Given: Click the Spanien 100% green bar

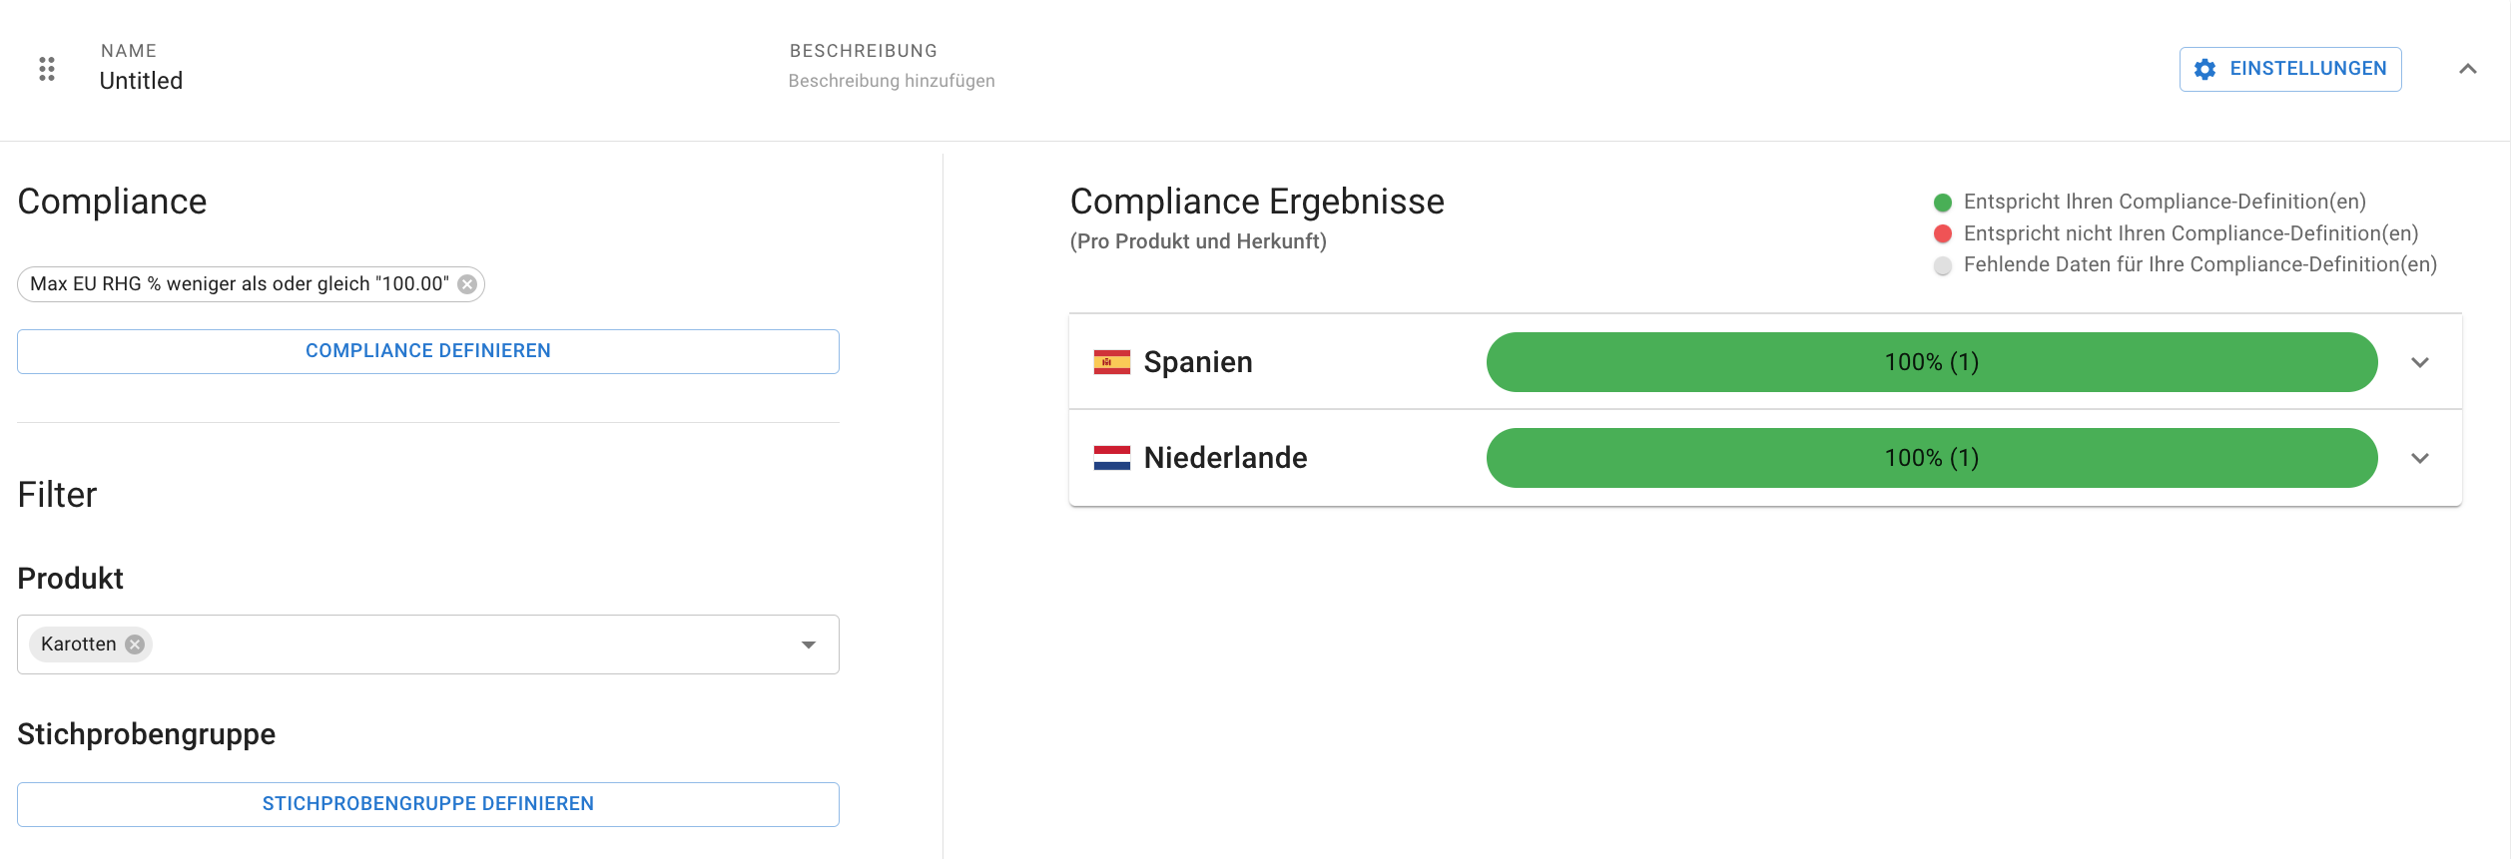Looking at the screenshot, I should pos(1932,362).
